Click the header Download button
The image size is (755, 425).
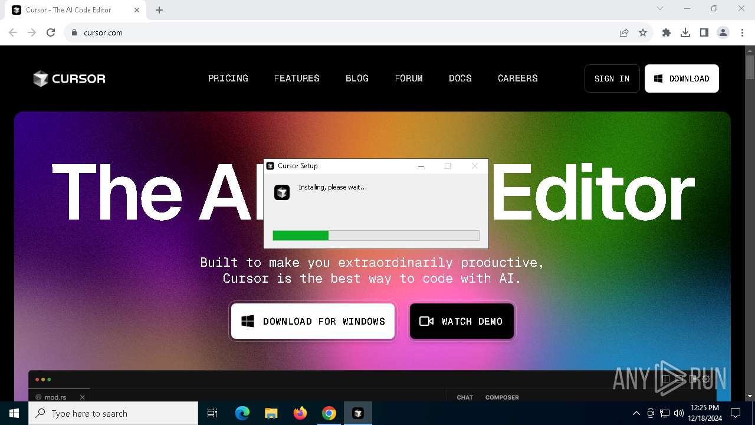coord(681,79)
